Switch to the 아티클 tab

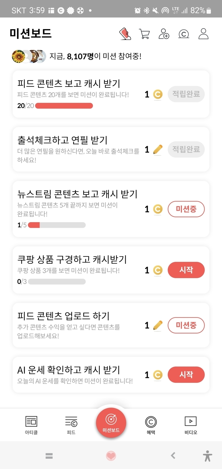pos(31,425)
